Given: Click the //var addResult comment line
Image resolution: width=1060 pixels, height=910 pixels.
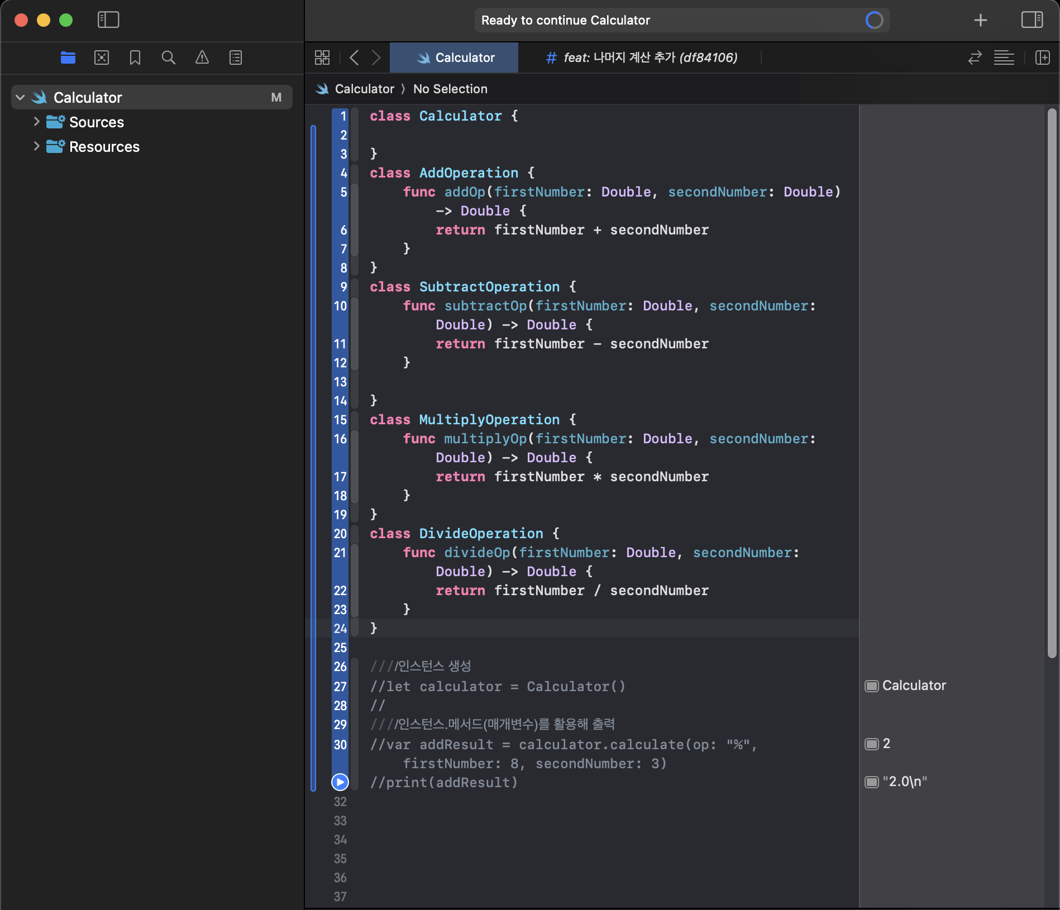Looking at the screenshot, I should point(564,754).
